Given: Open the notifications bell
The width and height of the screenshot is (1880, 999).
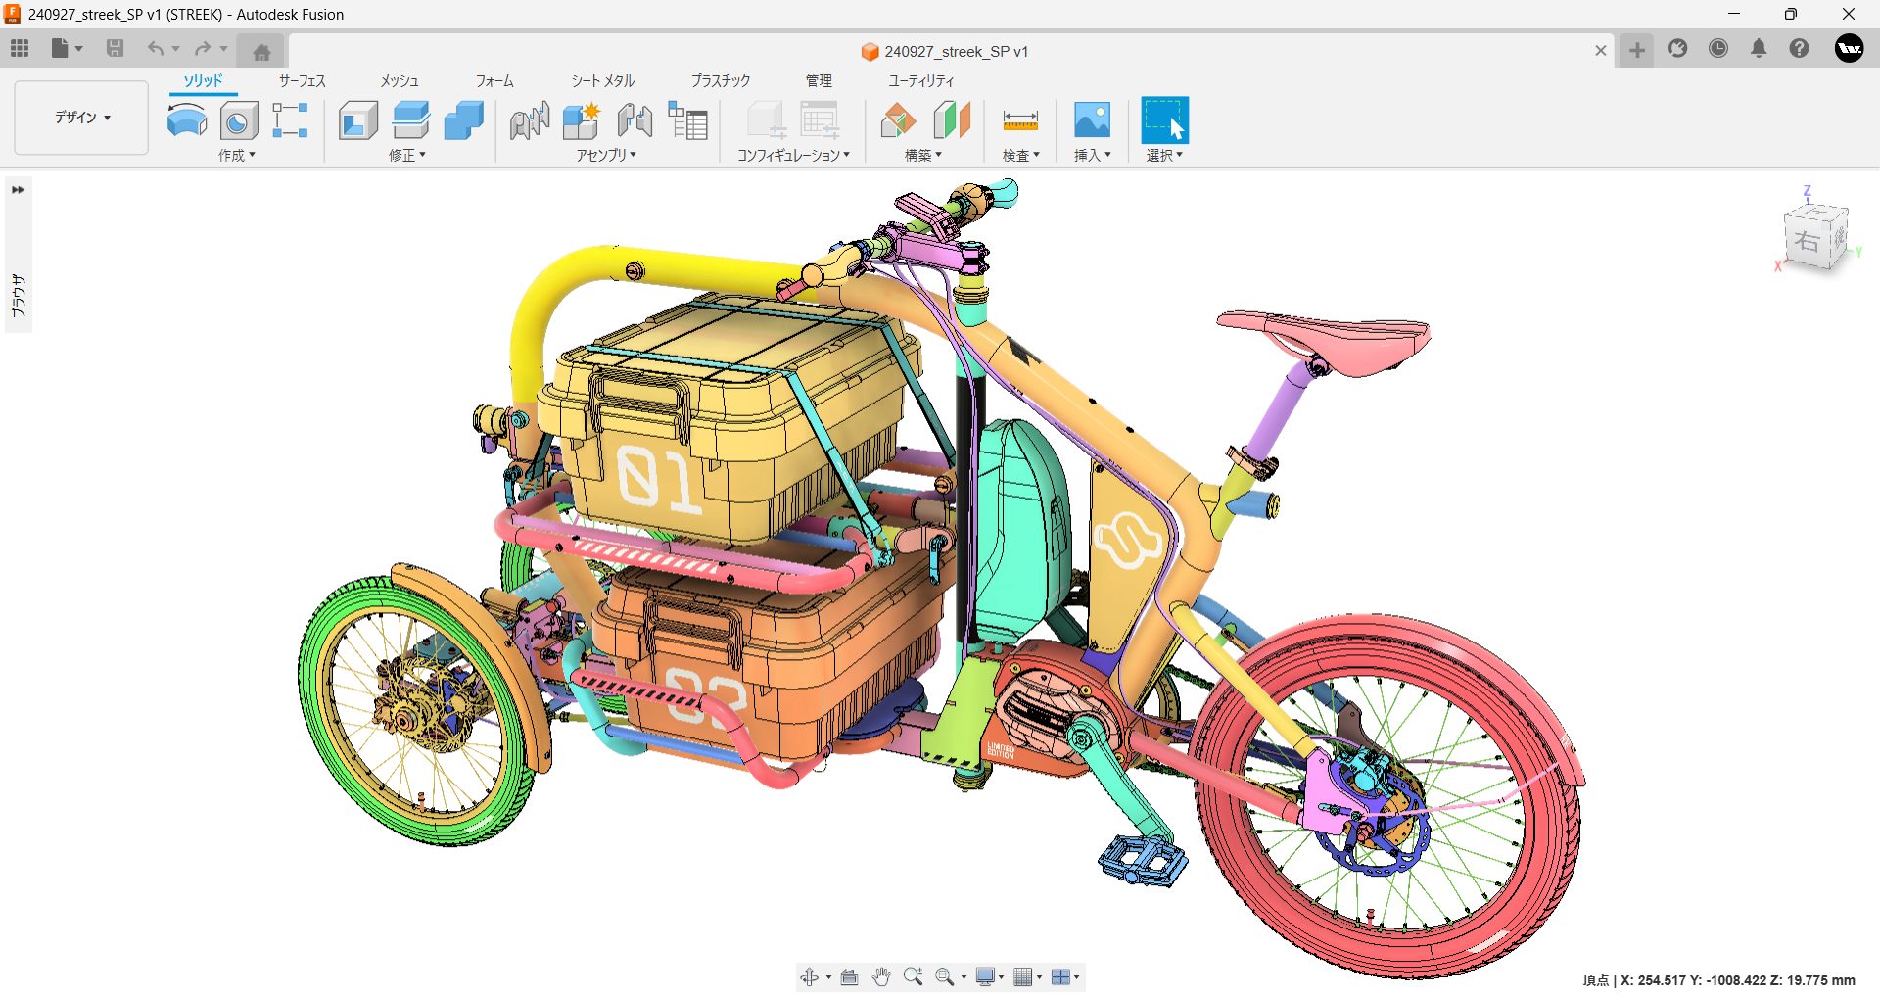Looking at the screenshot, I should click(1759, 49).
